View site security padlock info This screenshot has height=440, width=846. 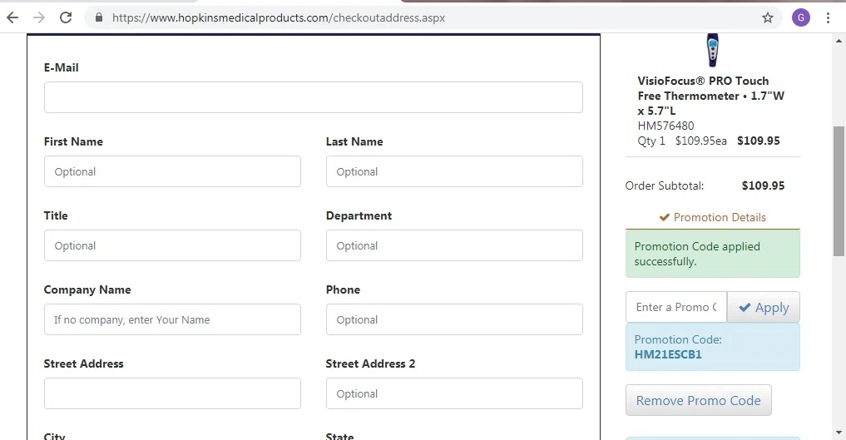[x=99, y=17]
